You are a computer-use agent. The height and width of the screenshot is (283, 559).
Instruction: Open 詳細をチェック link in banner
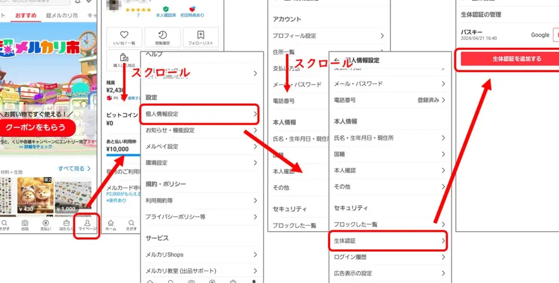point(36,147)
